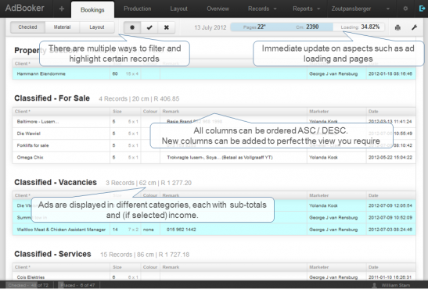Expand the Records dropdown menu
428x289 pixels.
(x=262, y=9)
